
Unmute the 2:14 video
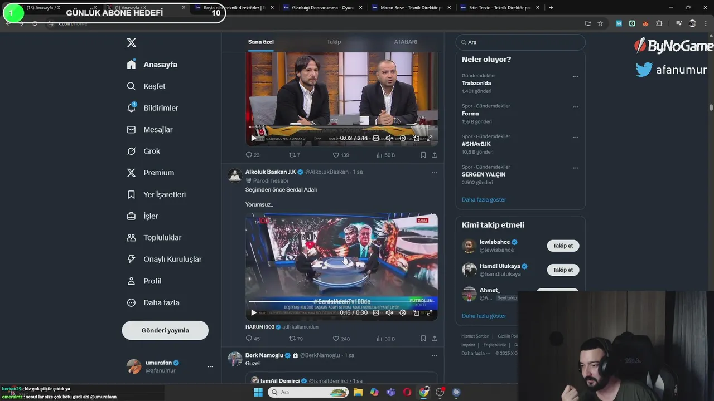pos(389,138)
